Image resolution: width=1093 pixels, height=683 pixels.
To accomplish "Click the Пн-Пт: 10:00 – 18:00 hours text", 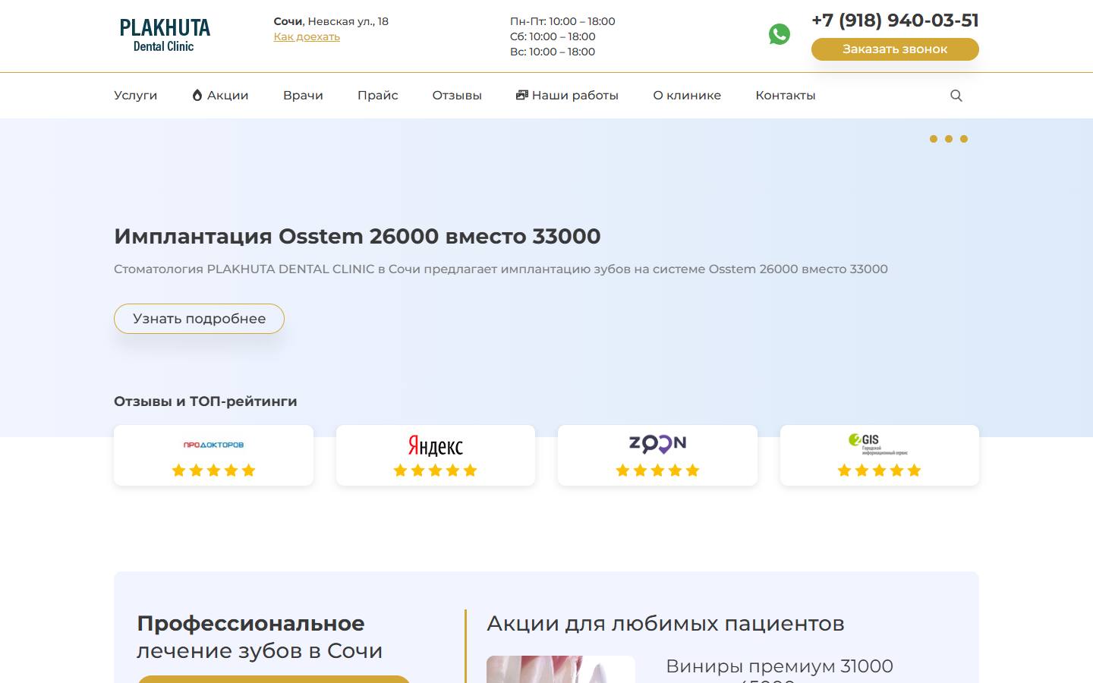I will pyautogui.click(x=562, y=21).
